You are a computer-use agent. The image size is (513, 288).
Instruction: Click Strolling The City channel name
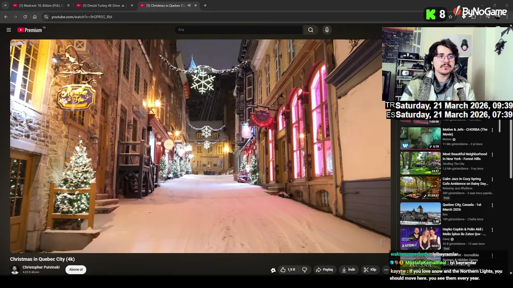pyautogui.click(x=454, y=164)
